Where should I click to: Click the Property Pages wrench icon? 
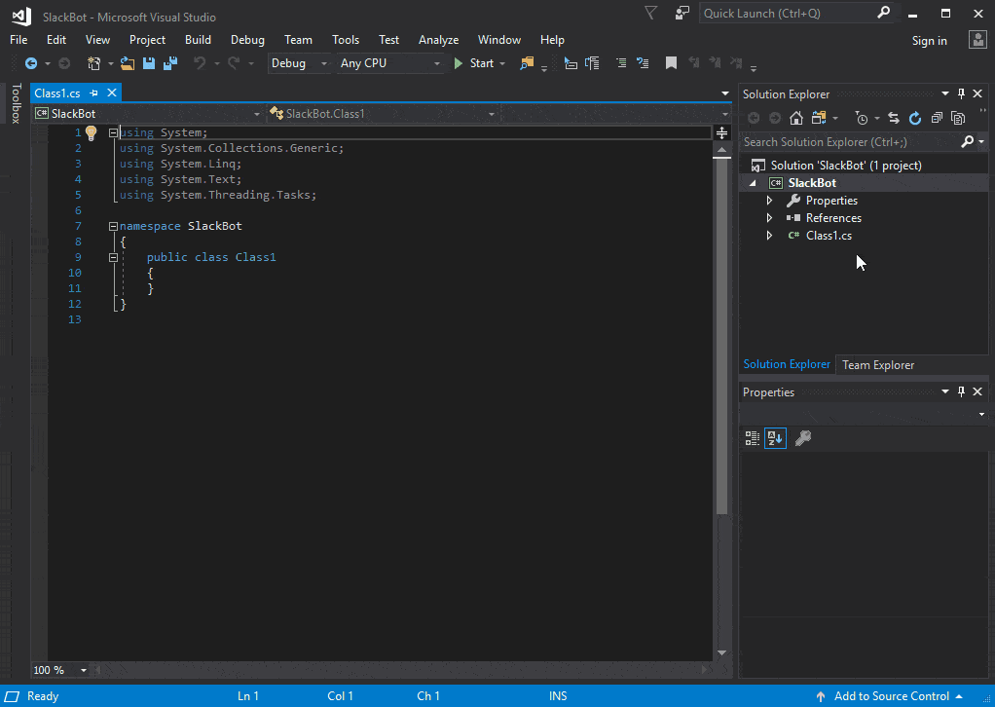[803, 438]
